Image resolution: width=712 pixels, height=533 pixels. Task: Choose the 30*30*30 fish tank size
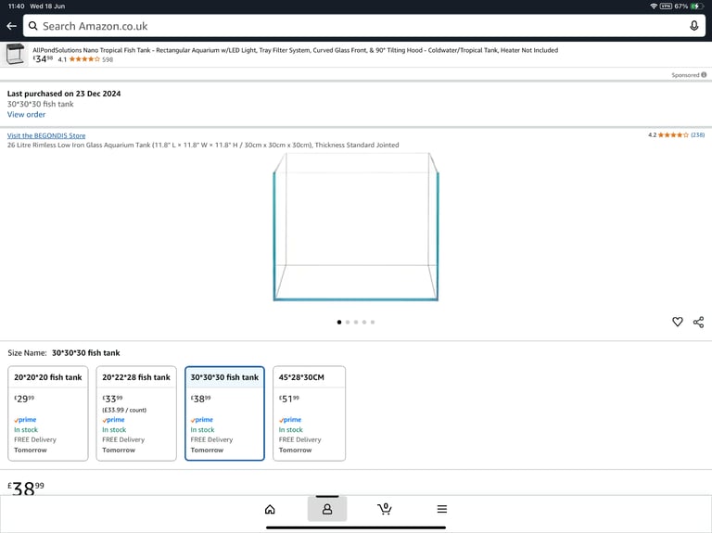click(x=224, y=413)
